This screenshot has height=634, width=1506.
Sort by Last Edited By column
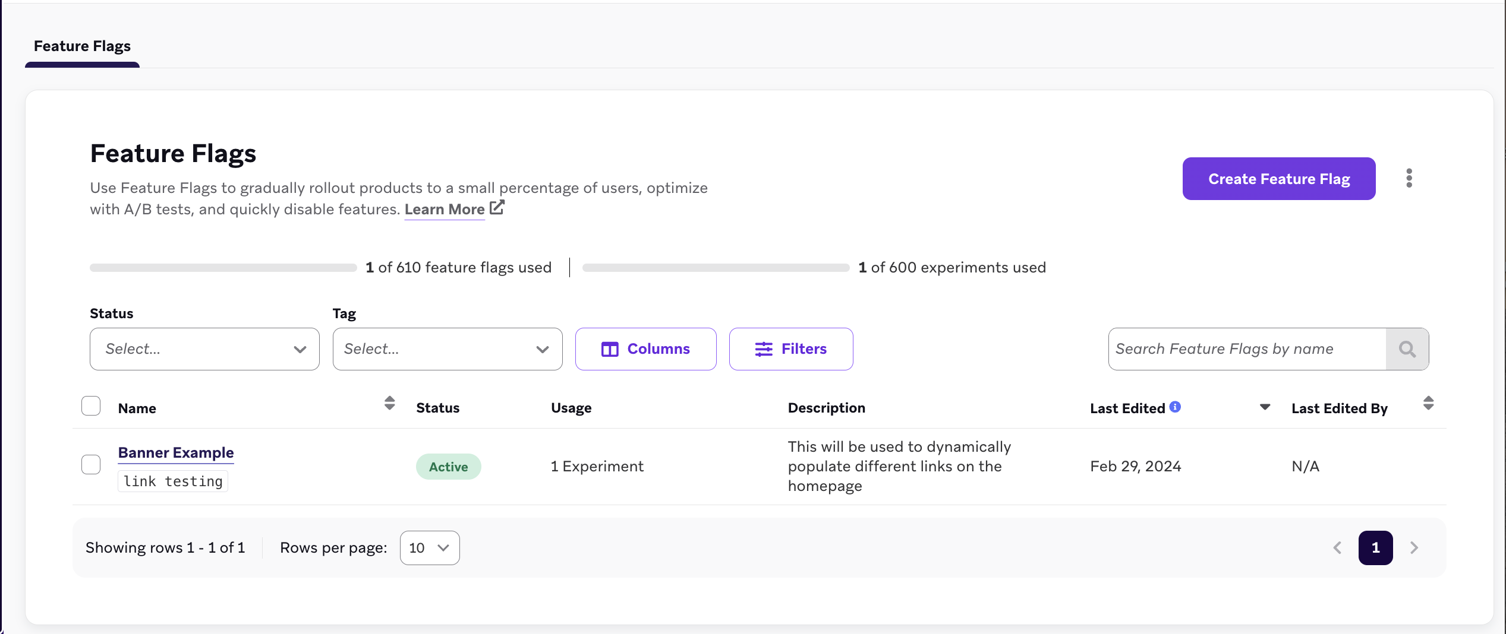(1429, 404)
